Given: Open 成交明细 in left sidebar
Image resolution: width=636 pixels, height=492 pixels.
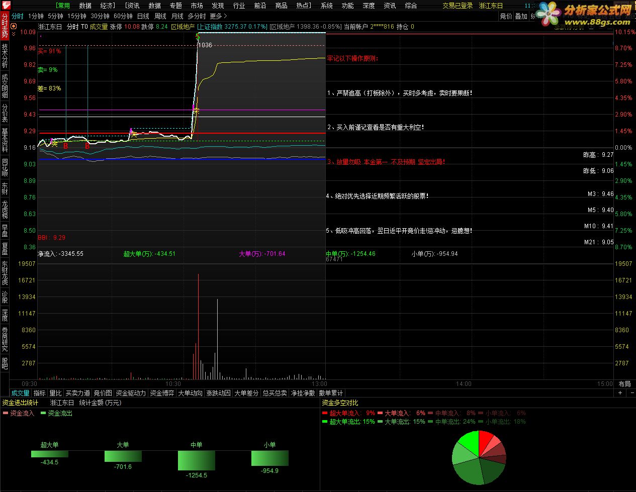Looking at the screenshot, I should coord(5,86).
